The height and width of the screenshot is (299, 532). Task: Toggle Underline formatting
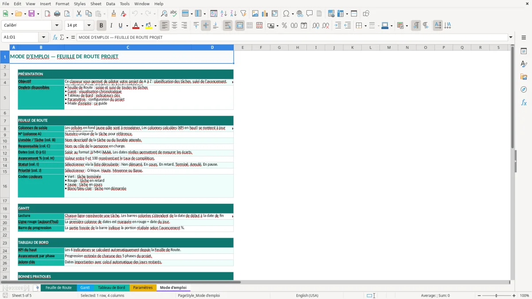pos(120,26)
